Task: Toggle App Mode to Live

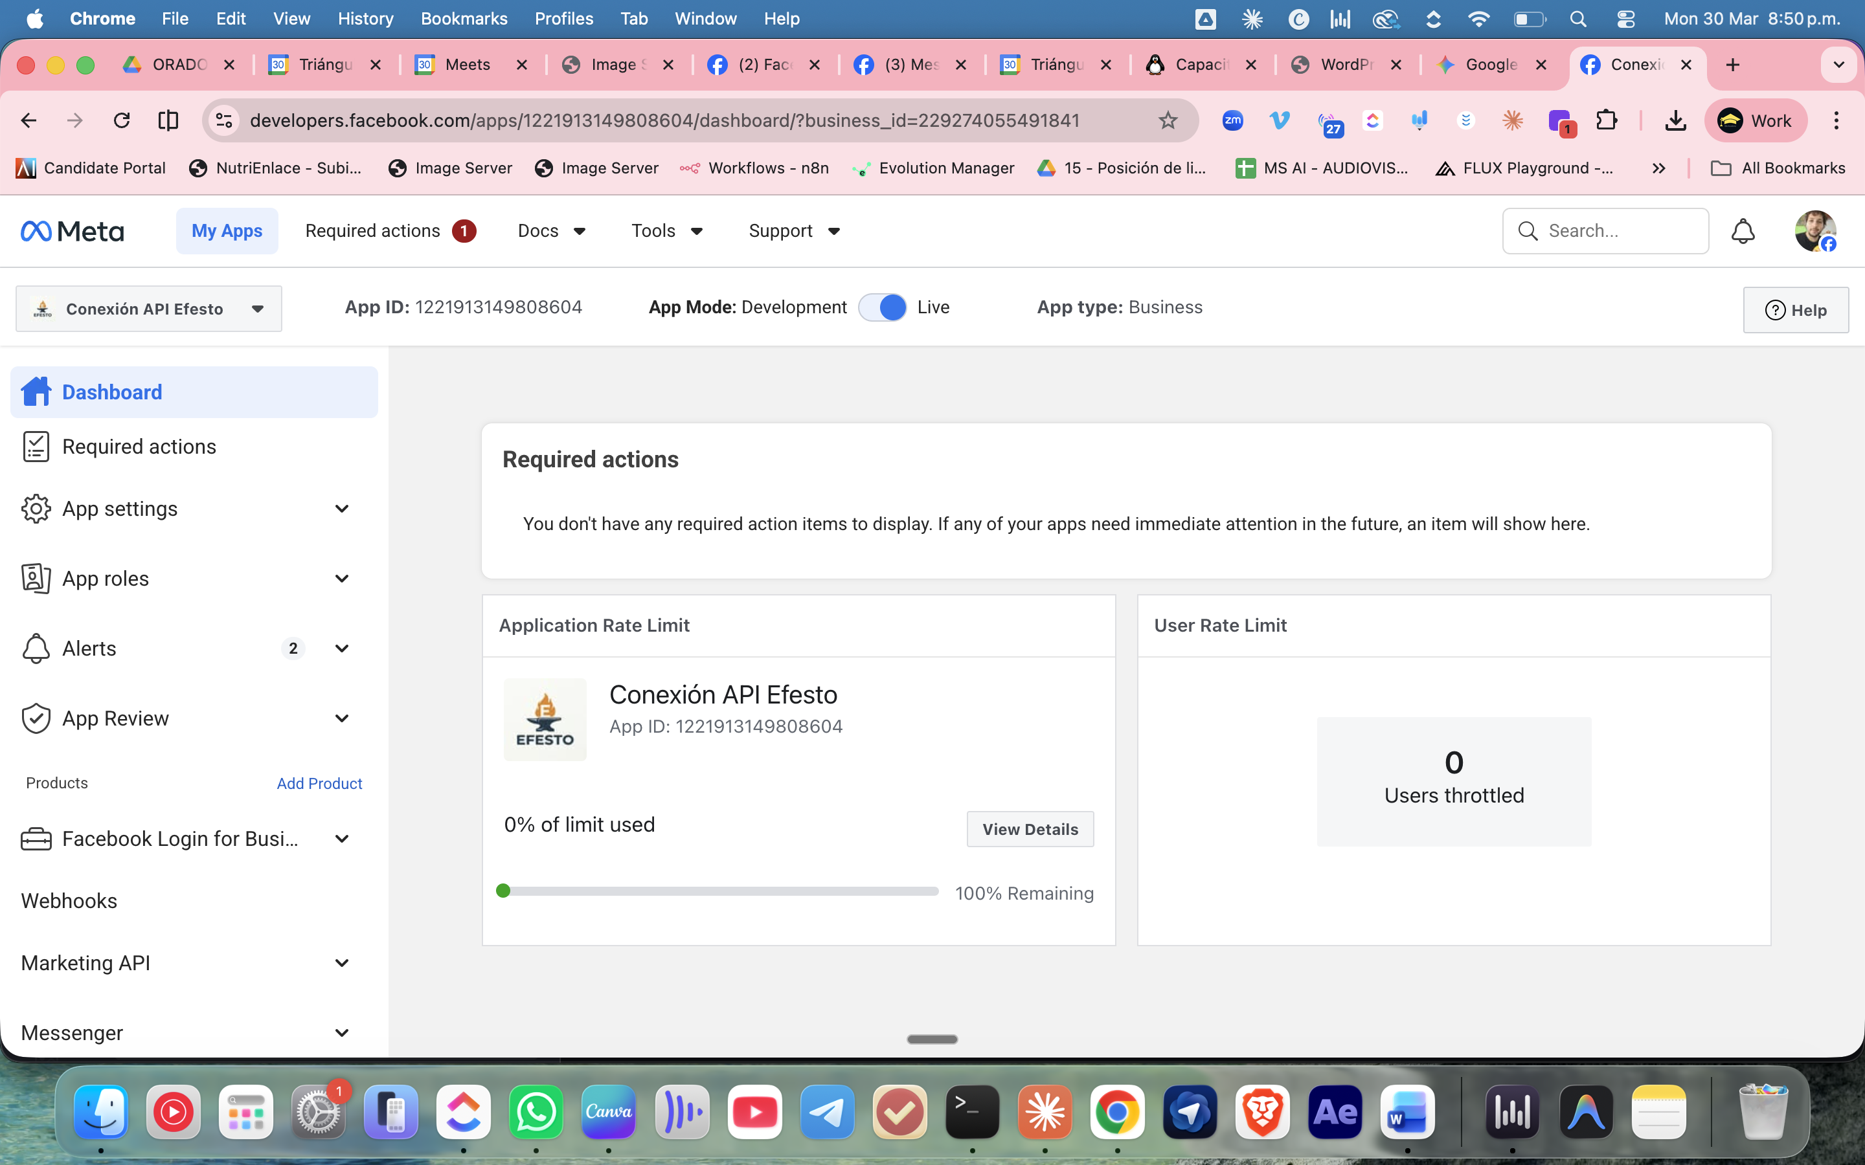Action: 883,307
